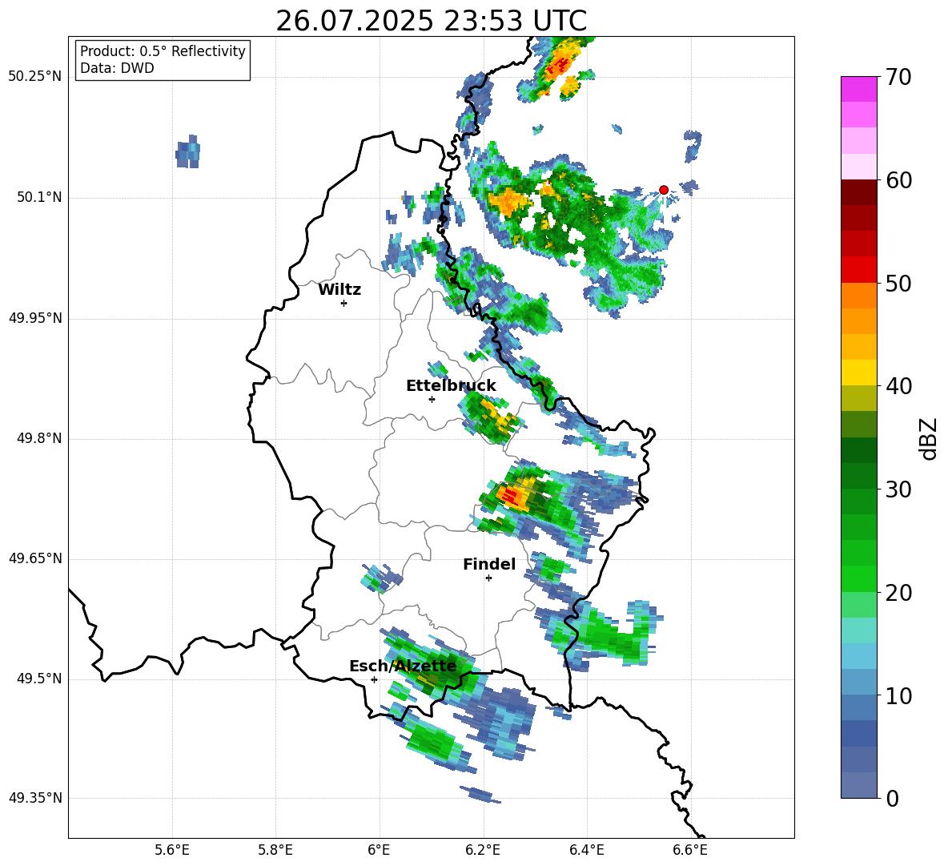948x866 pixels.
Task: Click the 60 tick on colorbar
Action: tap(898, 180)
